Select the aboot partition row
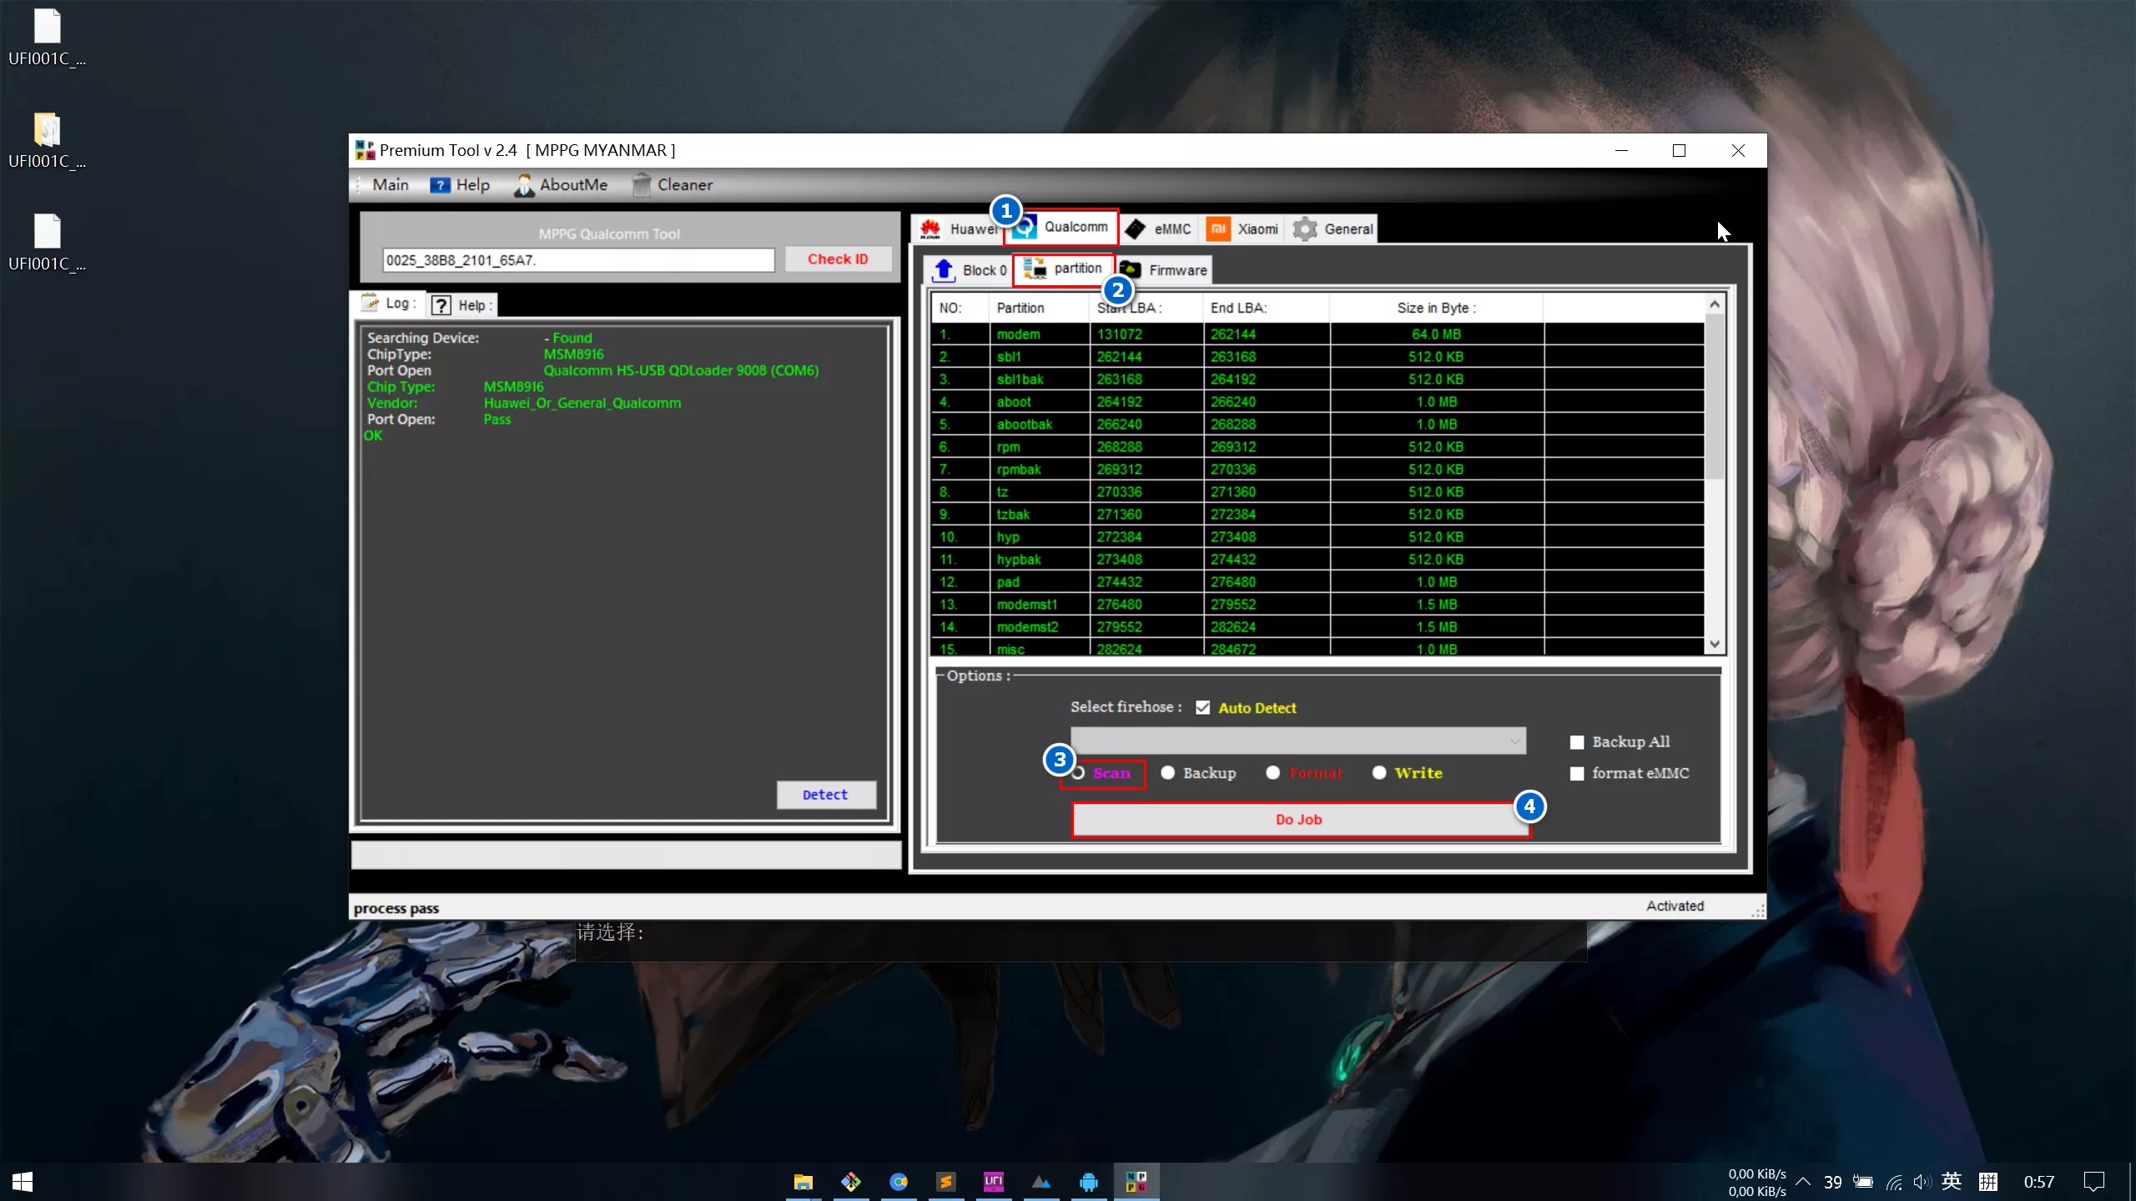 (x=1318, y=401)
